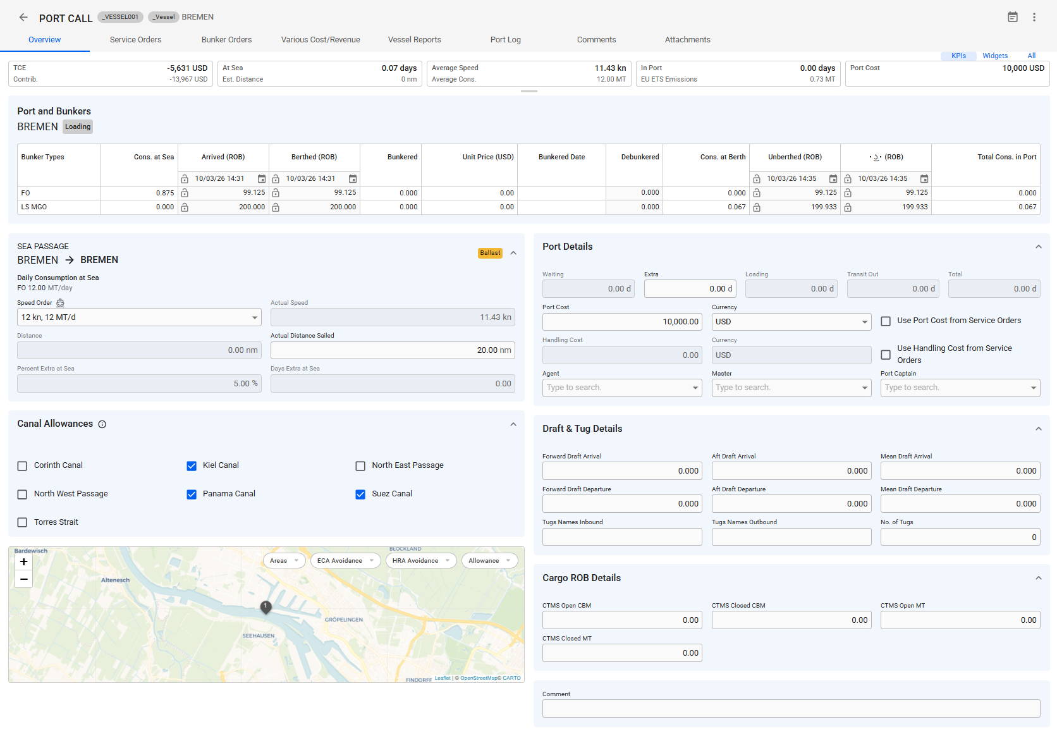
Task: Open the calendar icon in the header
Action: 1013,17
